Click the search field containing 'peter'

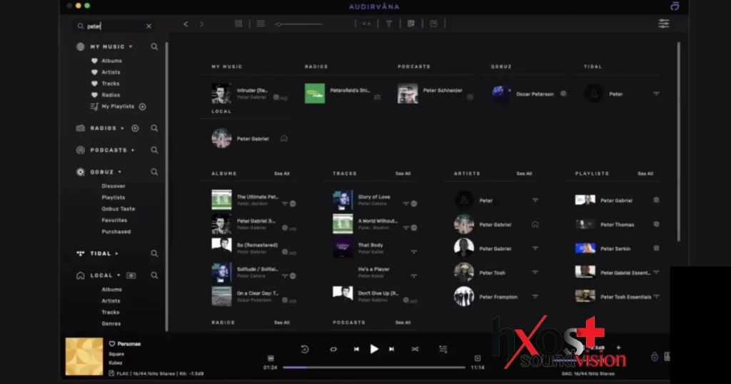click(115, 26)
